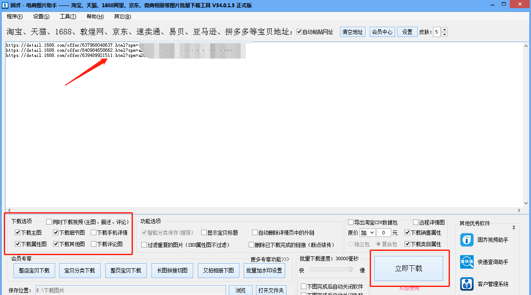Image resolution: width=531 pixels, height=295 pixels.
Task: Enable 导出淘宝CSV数据包 checkbox
Action: (351, 222)
